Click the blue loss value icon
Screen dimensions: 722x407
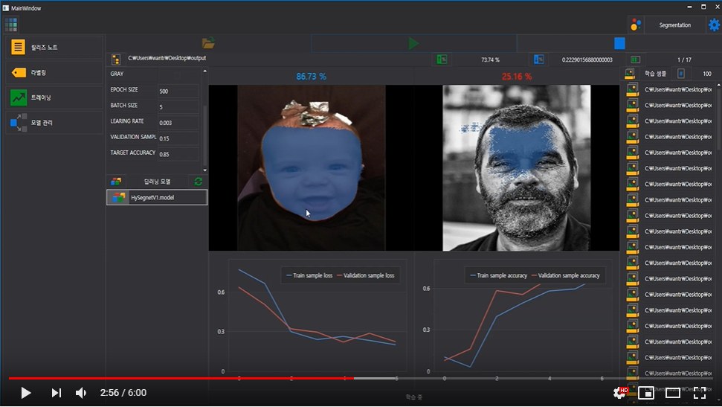tap(539, 60)
